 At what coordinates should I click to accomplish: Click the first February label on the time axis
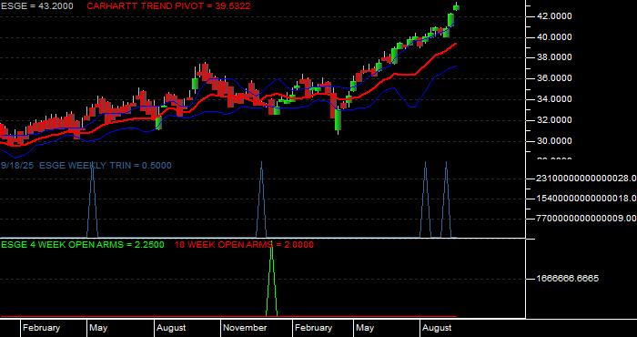coord(41,328)
